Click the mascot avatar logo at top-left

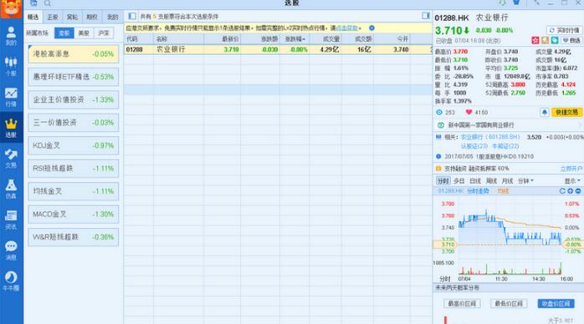point(11,8)
